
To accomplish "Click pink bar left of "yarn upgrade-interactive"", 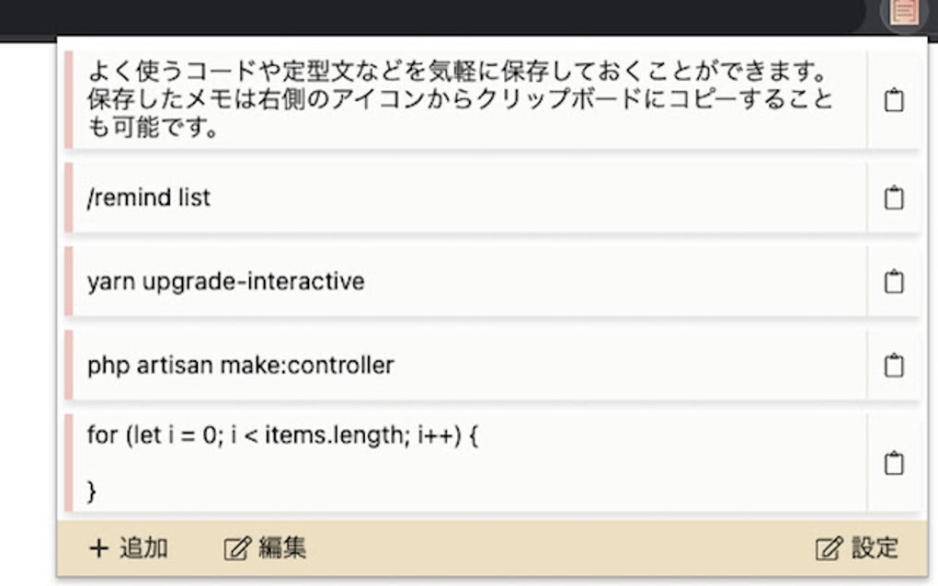I will (69, 281).
